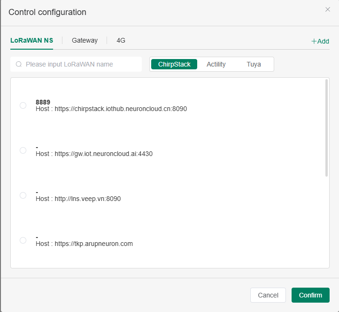The image size is (339, 312).
Task: Focus the LoRaWAN name search field
Action: click(x=80, y=64)
